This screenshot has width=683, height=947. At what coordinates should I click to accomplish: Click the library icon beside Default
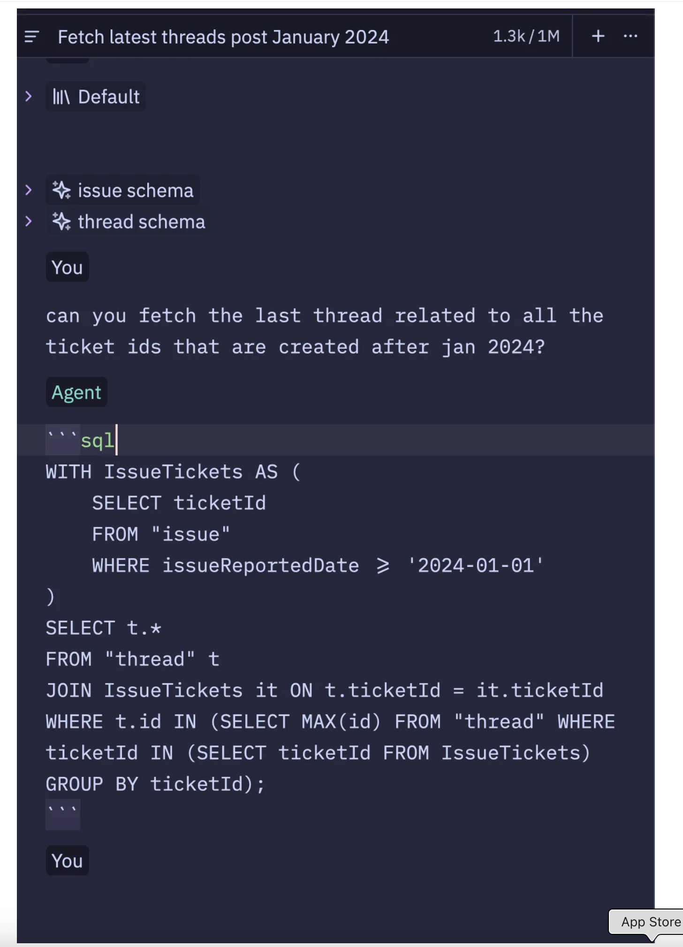click(61, 97)
